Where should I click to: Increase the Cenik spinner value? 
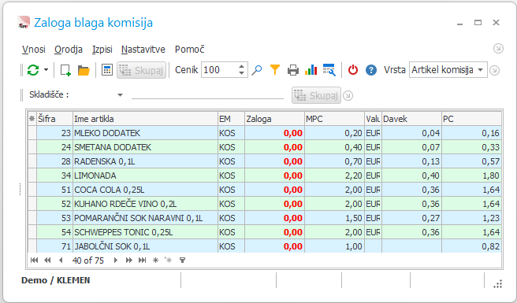click(x=242, y=67)
